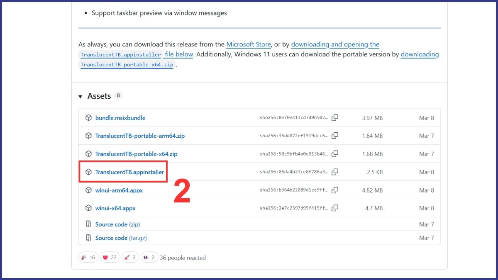Click Mar 7 date on Source code (tar.gz) row
498x280 pixels.
tap(427, 238)
